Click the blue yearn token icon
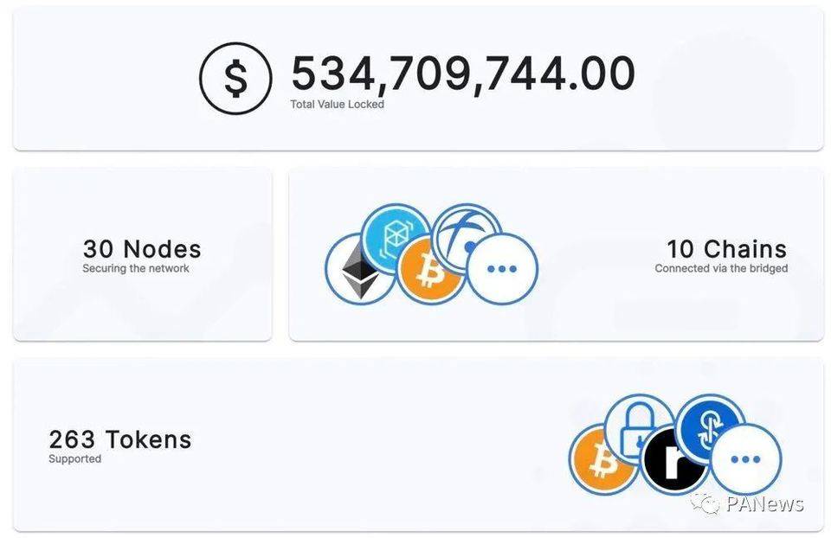 pos(708,426)
